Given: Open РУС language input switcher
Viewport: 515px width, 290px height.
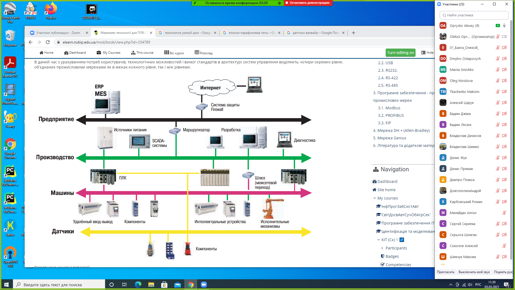Looking at the screenshot, I should click(478, 285).
